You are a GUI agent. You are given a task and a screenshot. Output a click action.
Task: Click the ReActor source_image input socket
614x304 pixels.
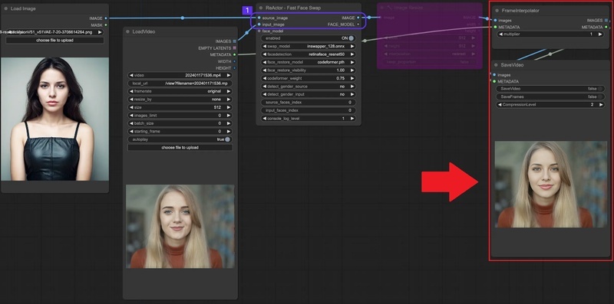click(259, 18)
